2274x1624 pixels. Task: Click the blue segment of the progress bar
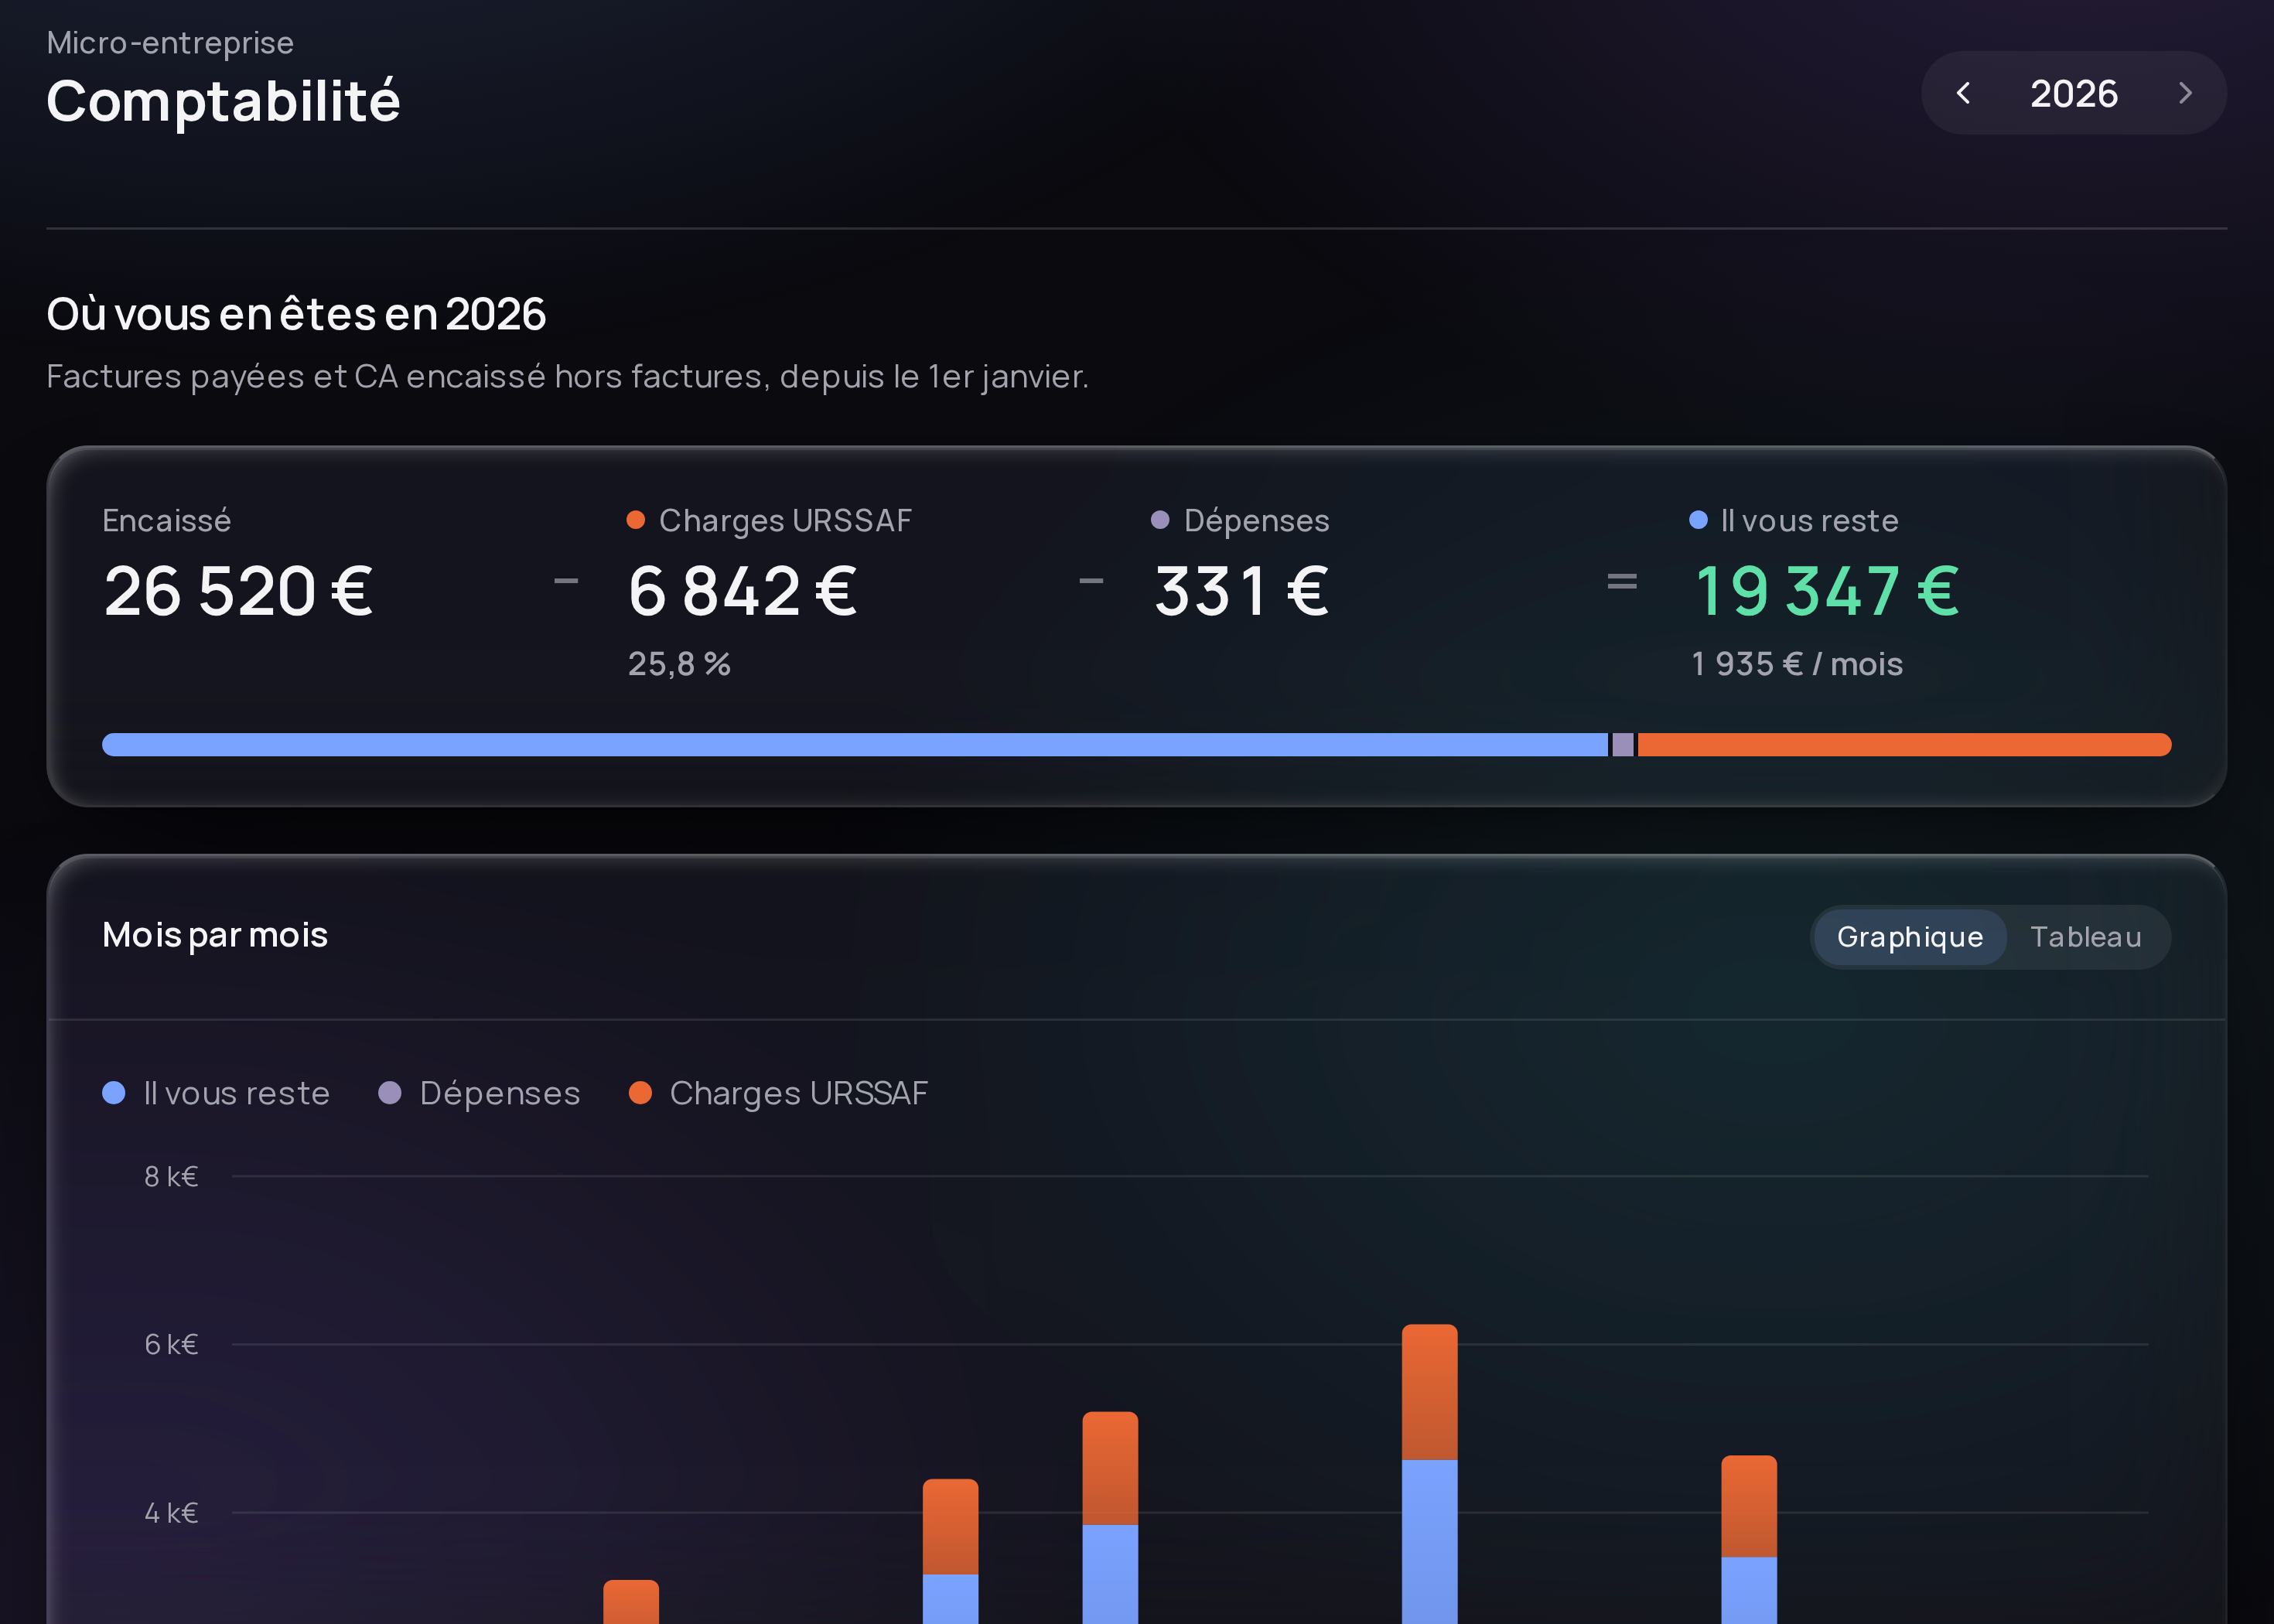[855, 744]
